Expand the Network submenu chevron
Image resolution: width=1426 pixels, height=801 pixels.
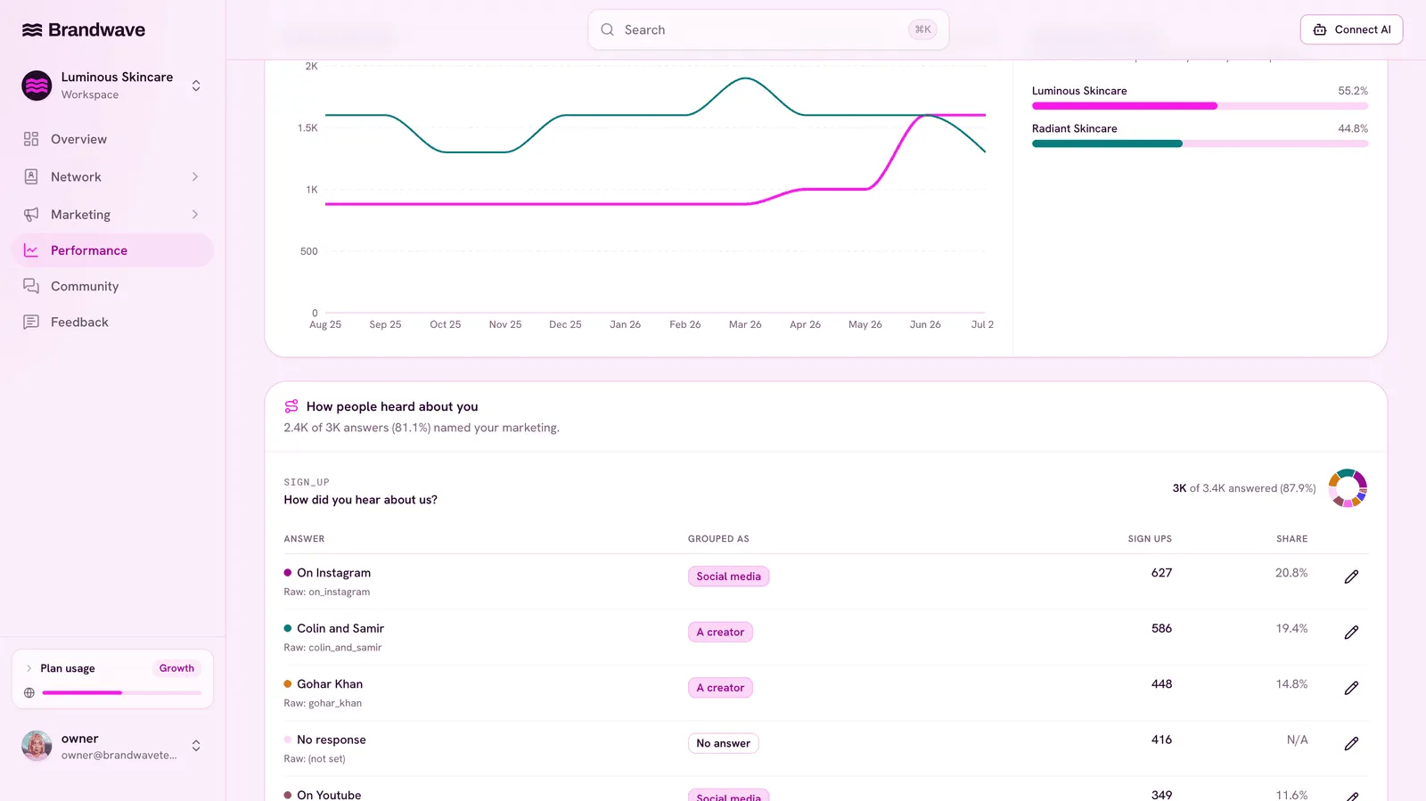[x=195, y=176]
